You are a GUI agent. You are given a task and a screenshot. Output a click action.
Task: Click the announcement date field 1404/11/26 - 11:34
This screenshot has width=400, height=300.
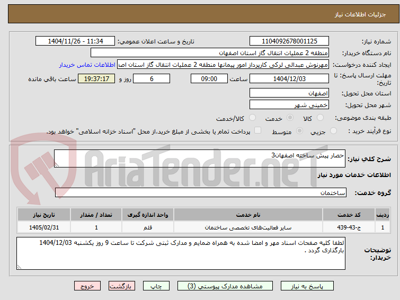click(75, 41)
